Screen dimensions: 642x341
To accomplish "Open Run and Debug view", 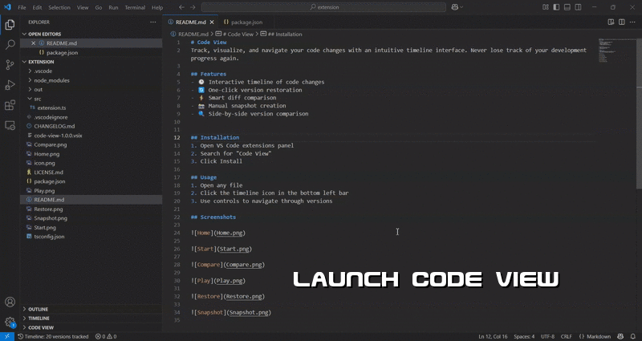I will (10, 85).
